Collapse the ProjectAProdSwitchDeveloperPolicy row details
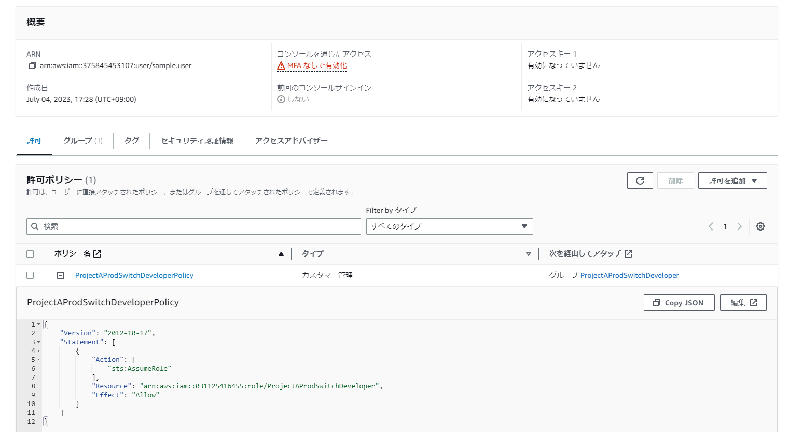789x432 pixels. pos(61,275)
